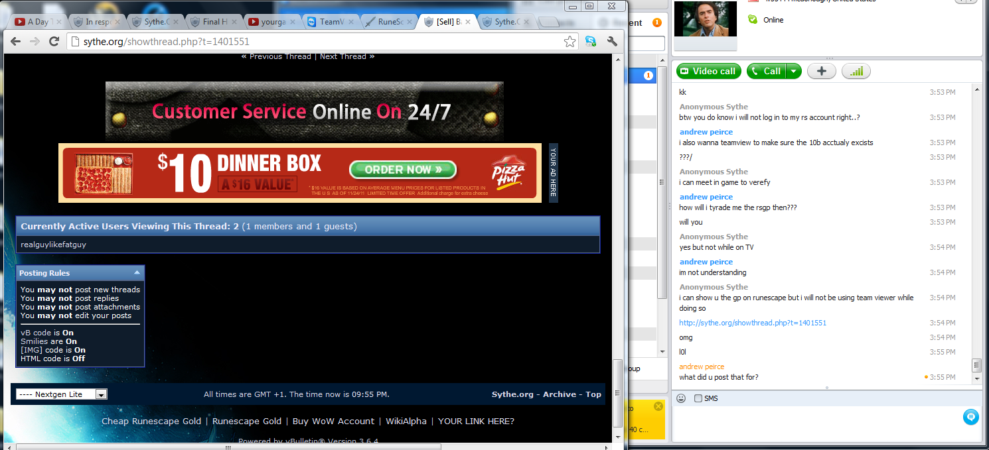Enable the SMS checkbox
This screenshot has width=989, height=450.
pos(698,398)
